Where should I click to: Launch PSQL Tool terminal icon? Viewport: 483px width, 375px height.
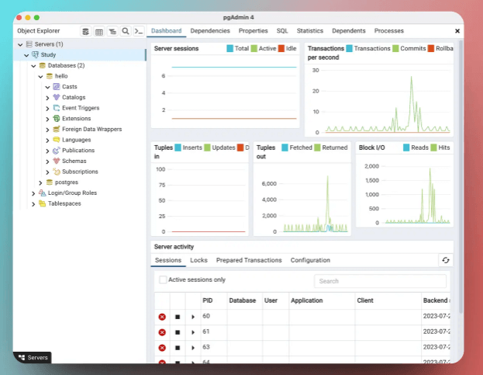[x=139, y=32]
